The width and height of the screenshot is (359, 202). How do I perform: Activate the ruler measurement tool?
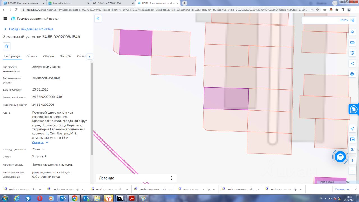click(352, 42)
